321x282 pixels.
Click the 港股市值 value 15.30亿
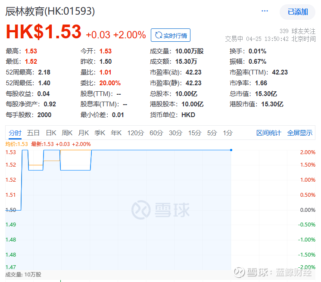[272, 104]
